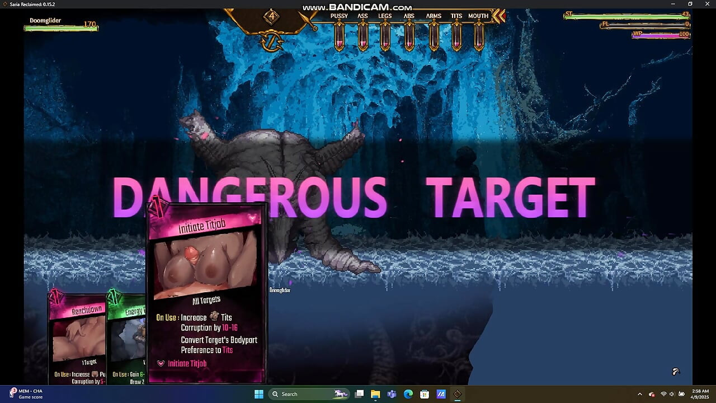This screenshot has height=403, width=716.
Task: Click the heart icon on the highlighted card
Action: (252, 218)
